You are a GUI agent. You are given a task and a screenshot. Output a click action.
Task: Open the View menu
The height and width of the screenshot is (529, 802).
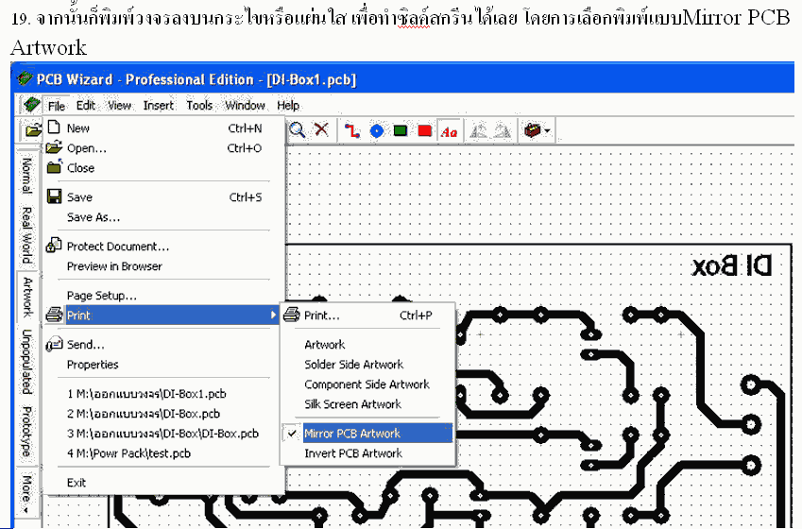(119, 106)
